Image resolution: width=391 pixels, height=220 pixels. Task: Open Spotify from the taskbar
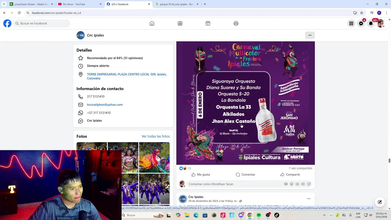click(259, 215)
